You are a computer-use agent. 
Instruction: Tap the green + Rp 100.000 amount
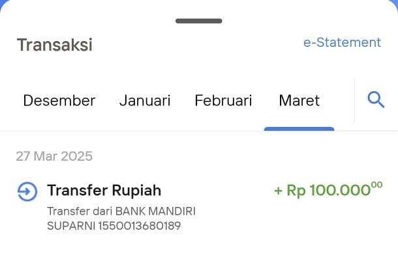coord(328,189)
